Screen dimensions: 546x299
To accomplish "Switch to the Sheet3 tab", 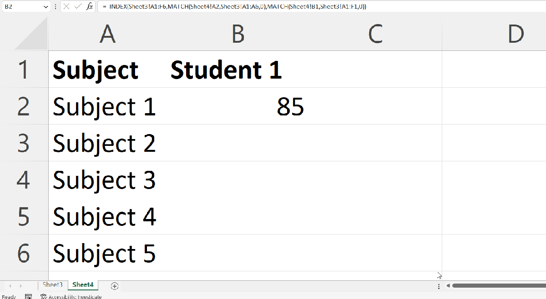I will (x=52, y=285).
